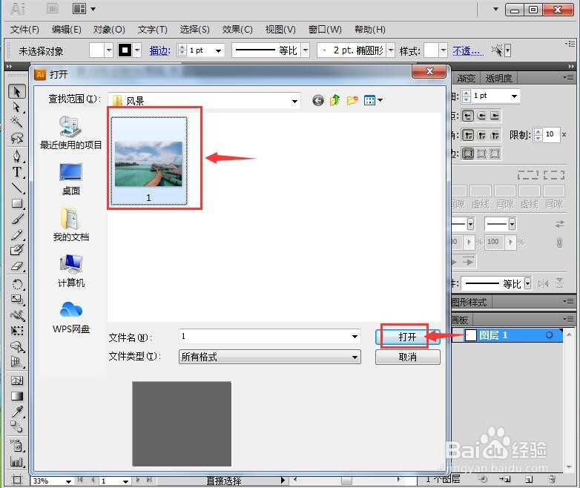This screenshot has width=580, height=488.
Task: Select the Direct Selection tool
Action: click(17, 107)
